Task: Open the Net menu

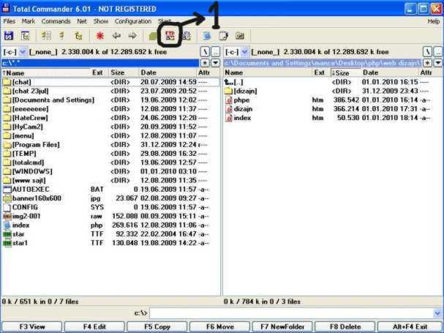Action: (x=82, y=21)
